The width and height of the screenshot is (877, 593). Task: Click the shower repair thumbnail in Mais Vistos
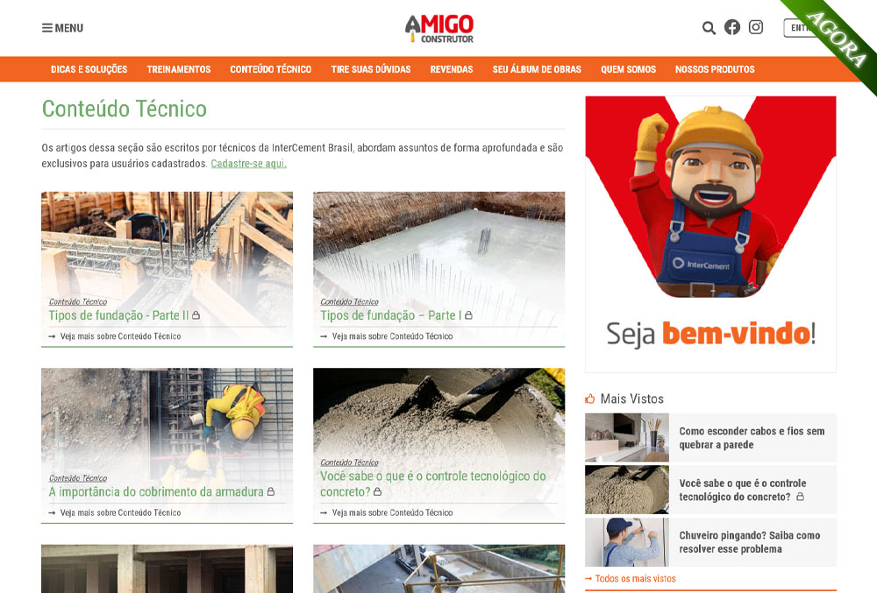627,542
